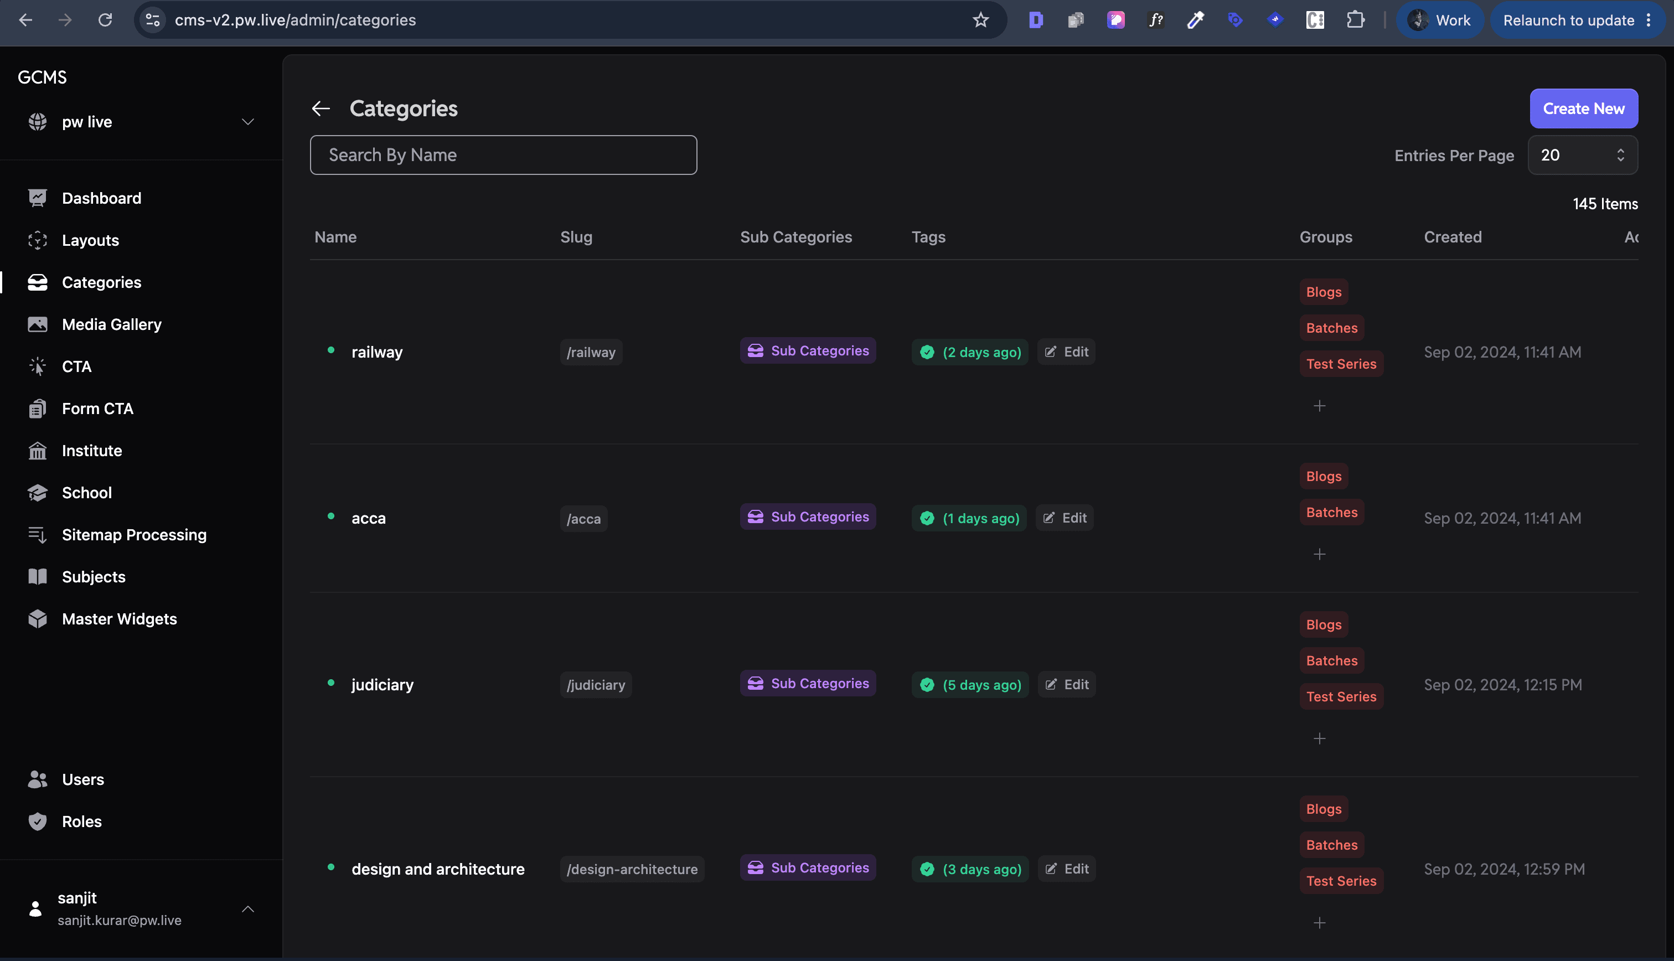Click the '(5 days ago)' tag for judiciary
1674x961 pixels.
[x=970, y=684]
